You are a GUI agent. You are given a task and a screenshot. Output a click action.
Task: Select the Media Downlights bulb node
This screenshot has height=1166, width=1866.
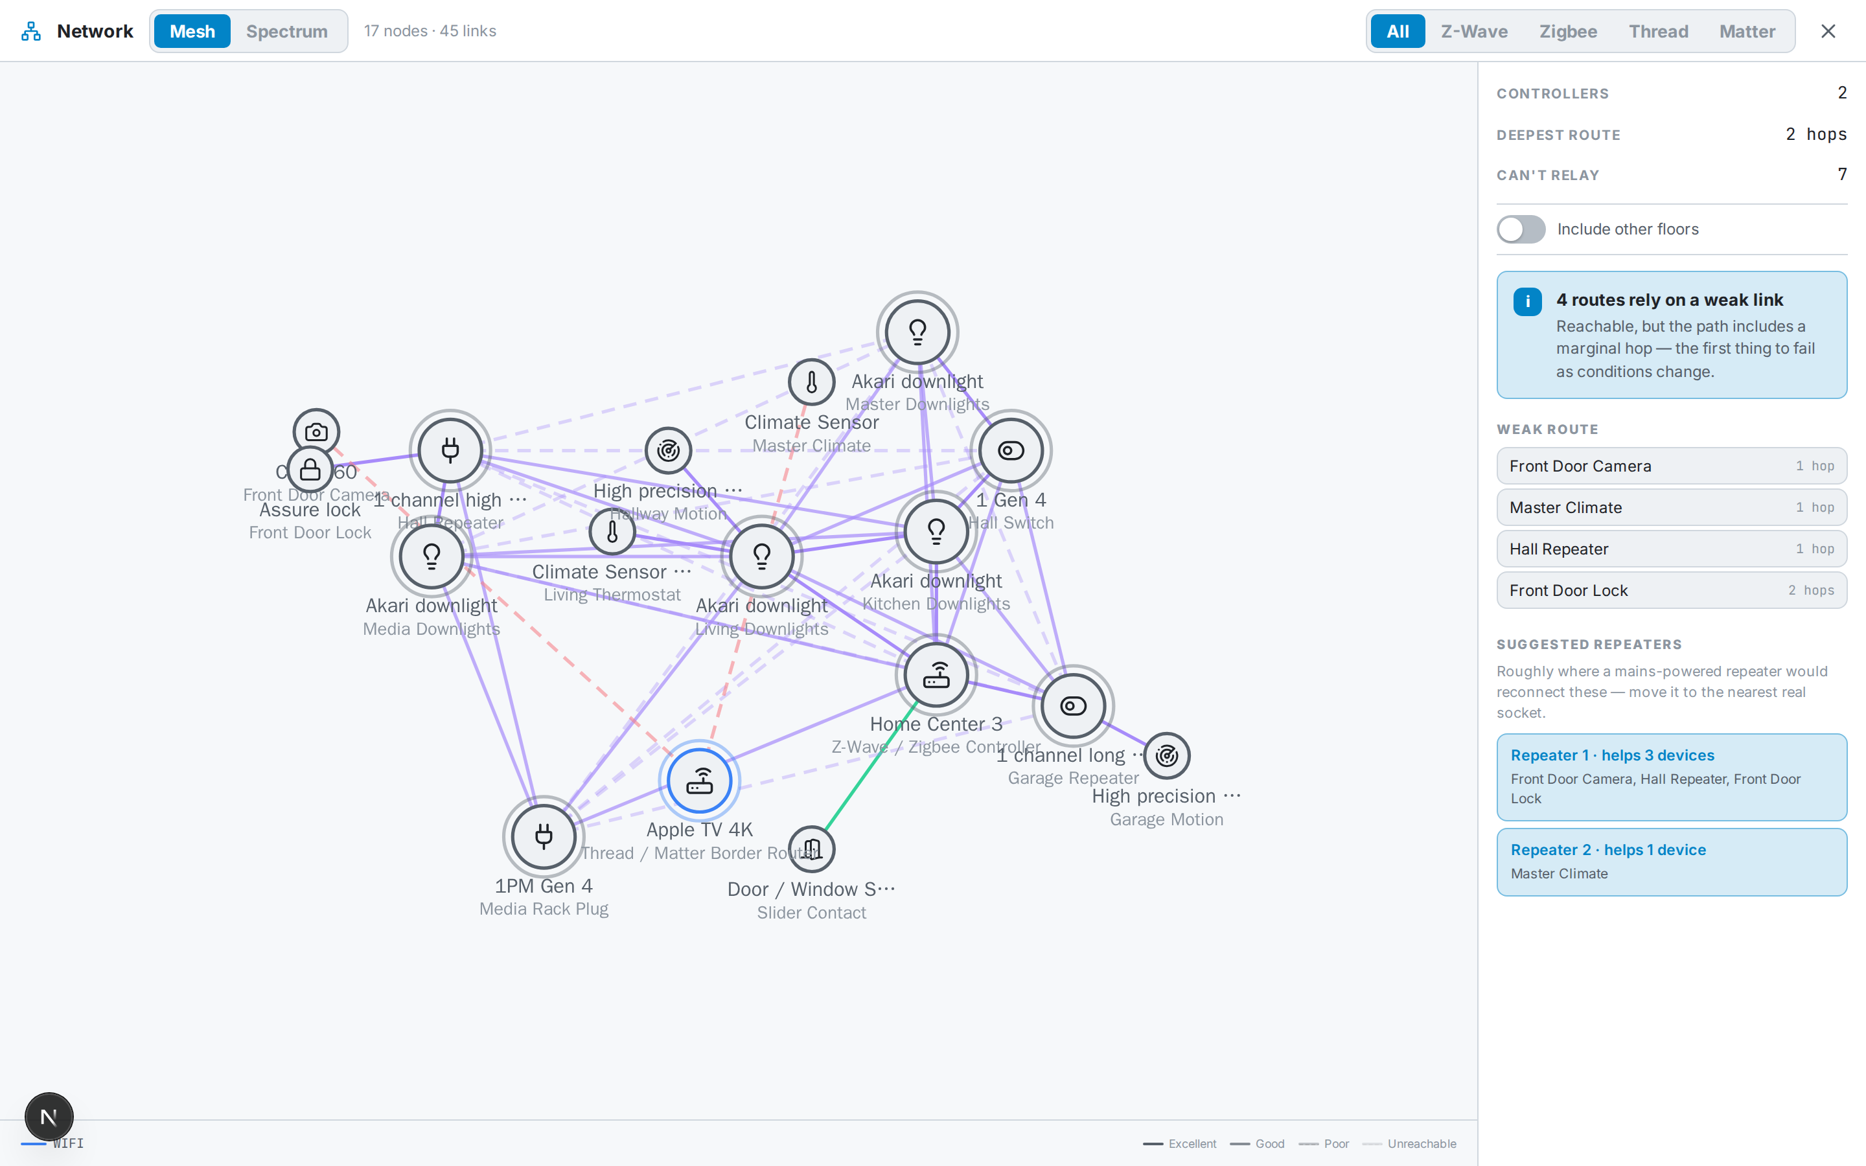click(x=432, y=556)
